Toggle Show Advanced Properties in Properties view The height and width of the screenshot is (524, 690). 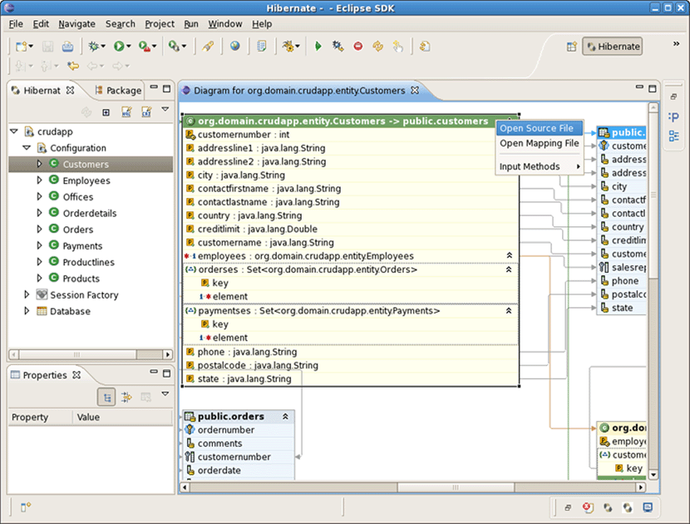coord(126,398)
